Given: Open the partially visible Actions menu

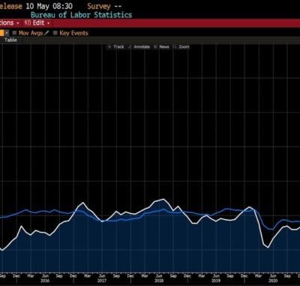Looking at the screenshot, I should click(x=10, y=23).
